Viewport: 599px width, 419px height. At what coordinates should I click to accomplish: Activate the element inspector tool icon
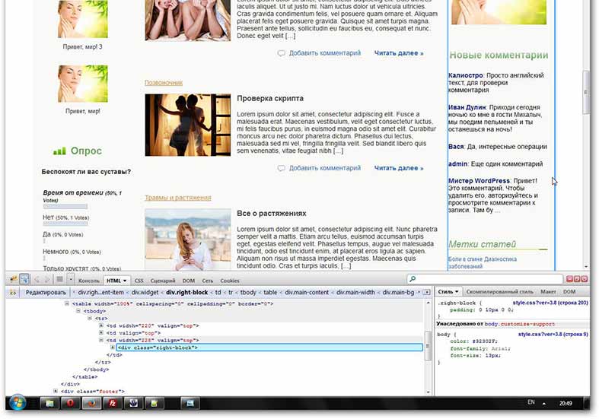[24, 279]
